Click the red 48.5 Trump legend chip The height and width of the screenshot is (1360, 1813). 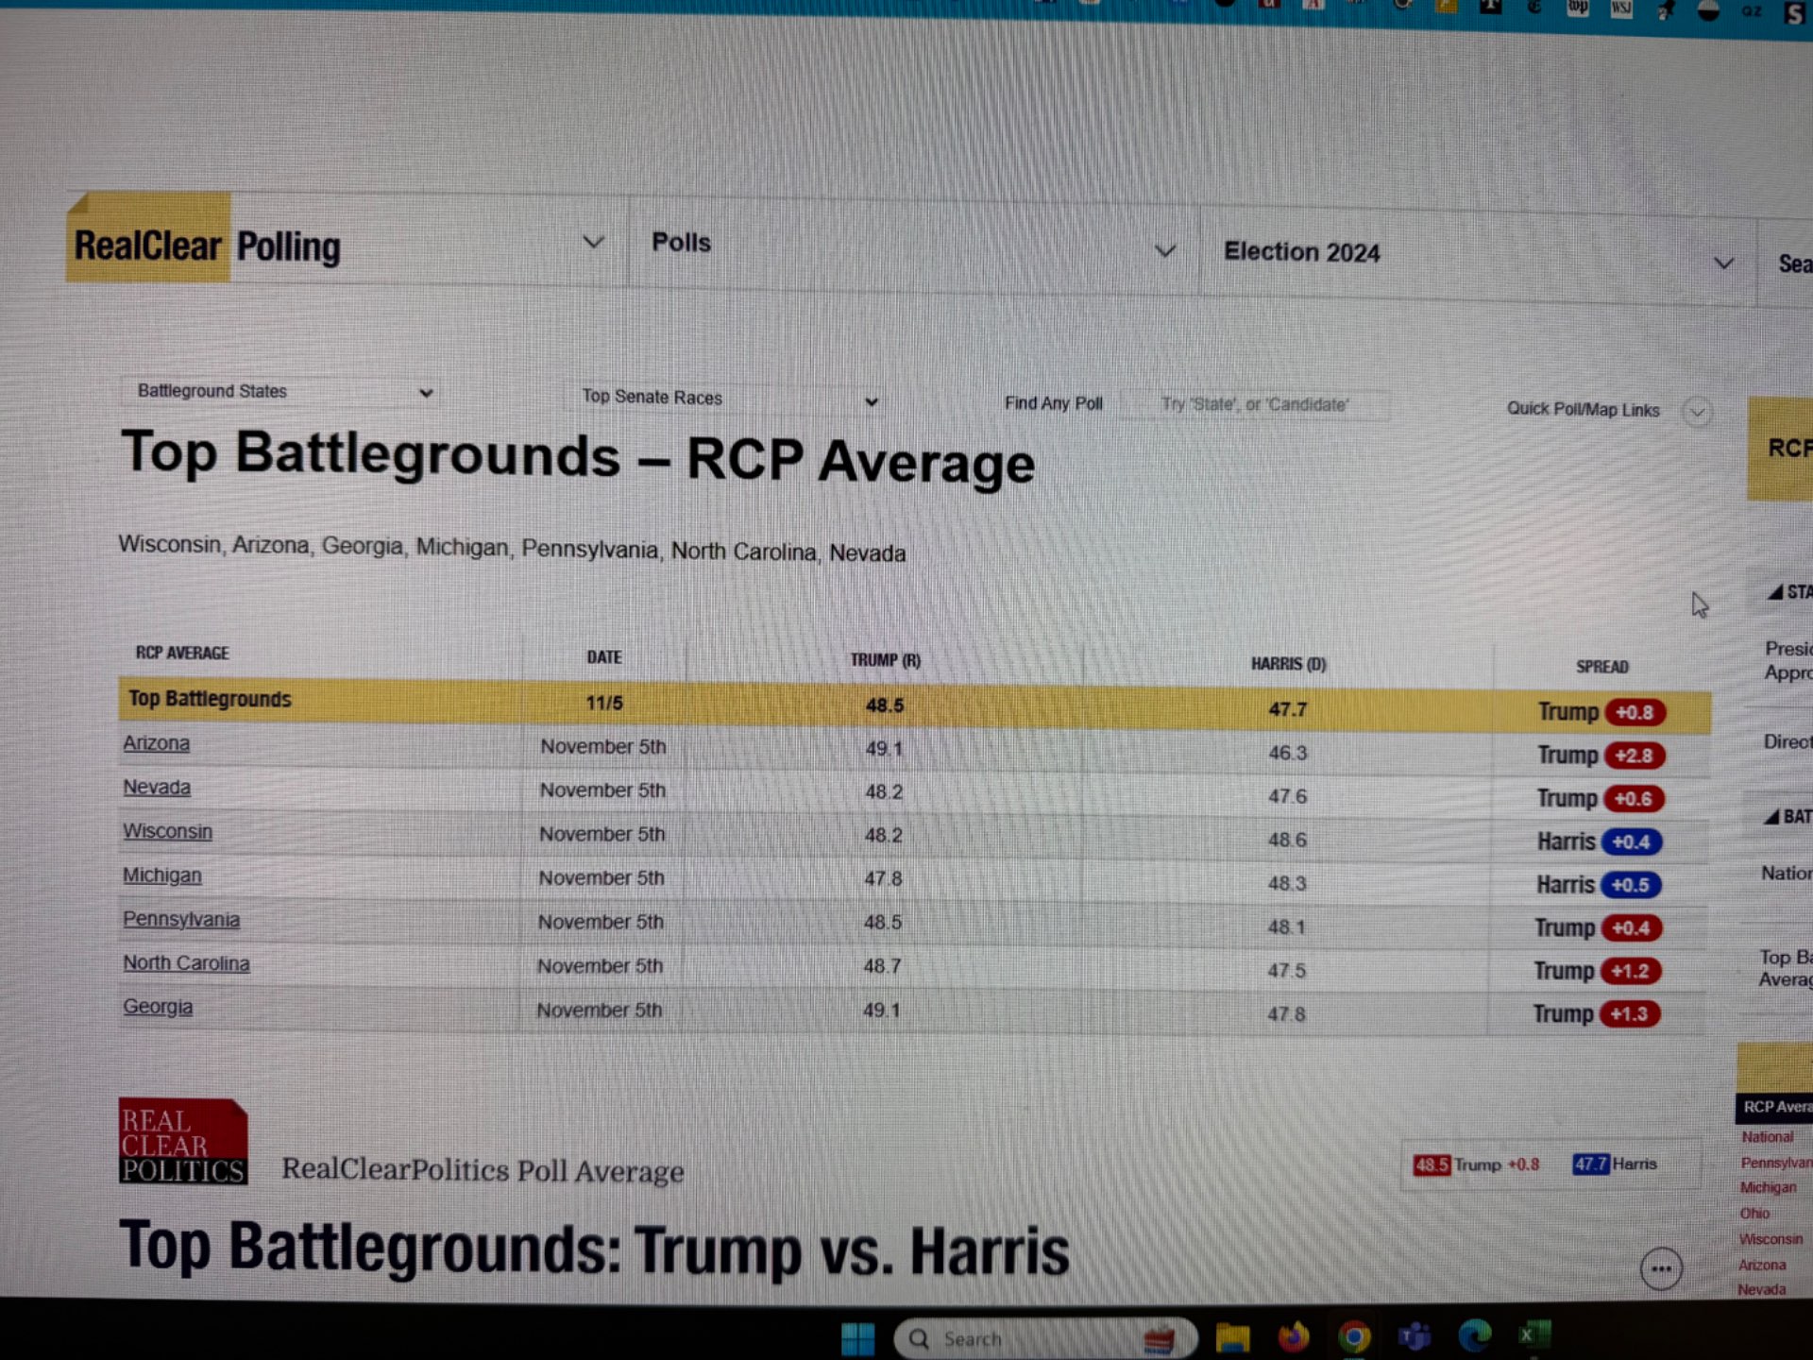(x=1432, y=1164)
